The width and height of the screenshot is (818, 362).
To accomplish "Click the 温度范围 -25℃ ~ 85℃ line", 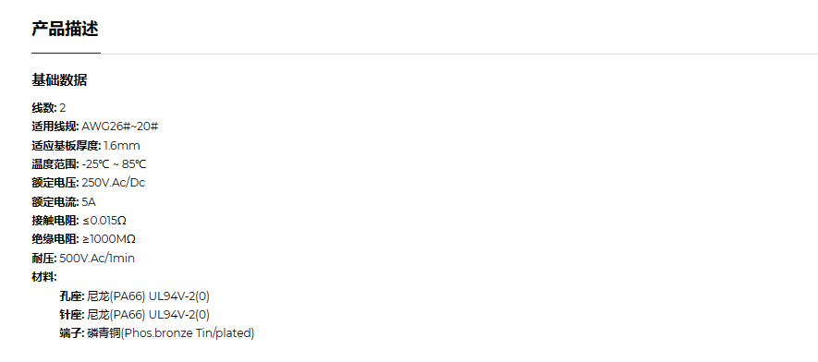I will click(89, 164).
